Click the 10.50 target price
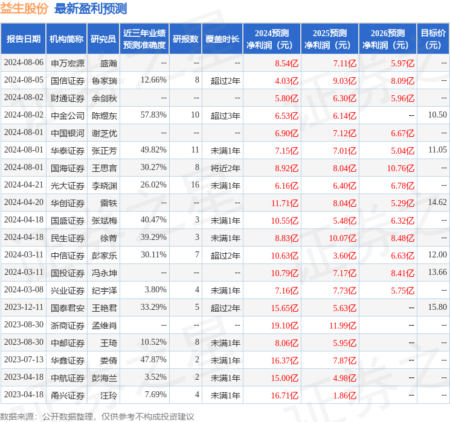 437,115
